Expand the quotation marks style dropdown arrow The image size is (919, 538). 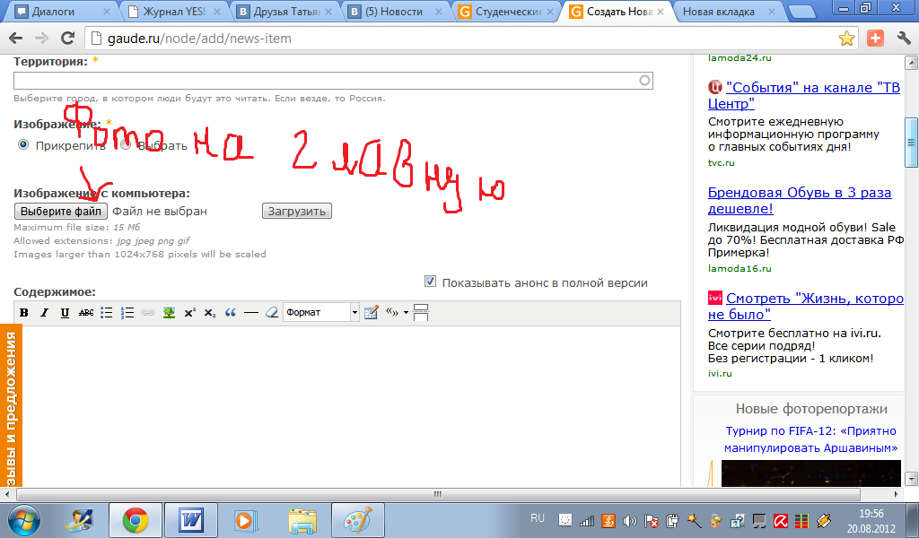point(406,313)
